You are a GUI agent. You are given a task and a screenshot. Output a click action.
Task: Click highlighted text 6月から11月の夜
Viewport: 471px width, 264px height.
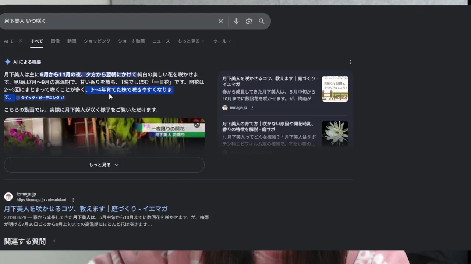(60, 74)
